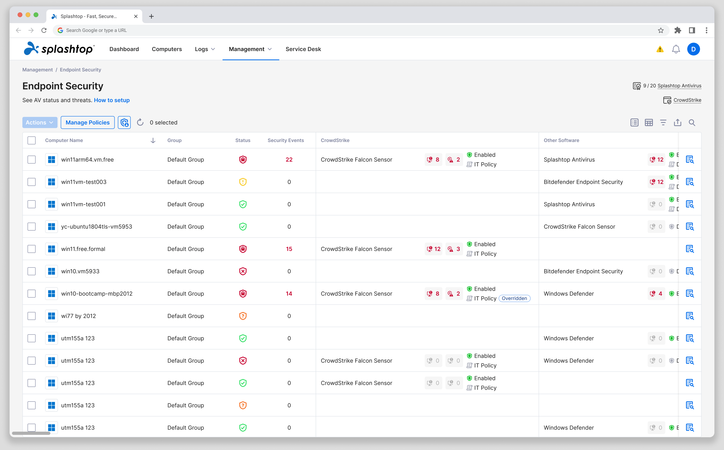
Task: Open the Actions dropdown
Action: pyautogui.click(x=40, y=123)
